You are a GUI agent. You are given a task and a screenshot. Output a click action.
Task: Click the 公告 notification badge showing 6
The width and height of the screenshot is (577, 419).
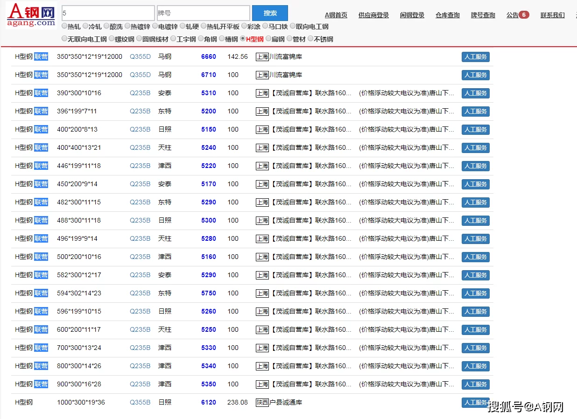point(524,15)
